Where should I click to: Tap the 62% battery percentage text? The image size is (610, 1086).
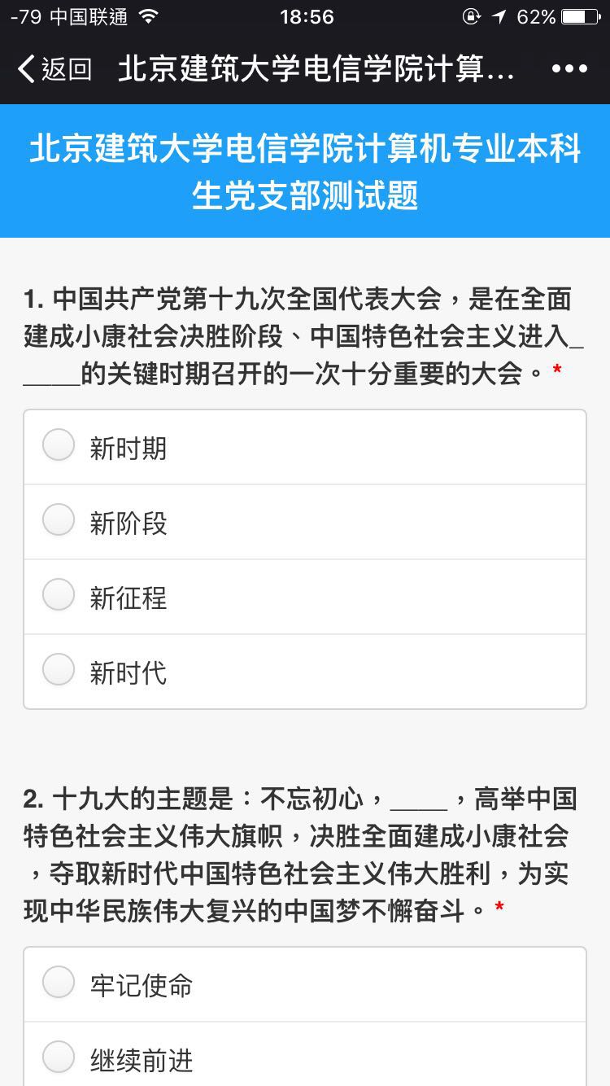[x=536, y=17]
